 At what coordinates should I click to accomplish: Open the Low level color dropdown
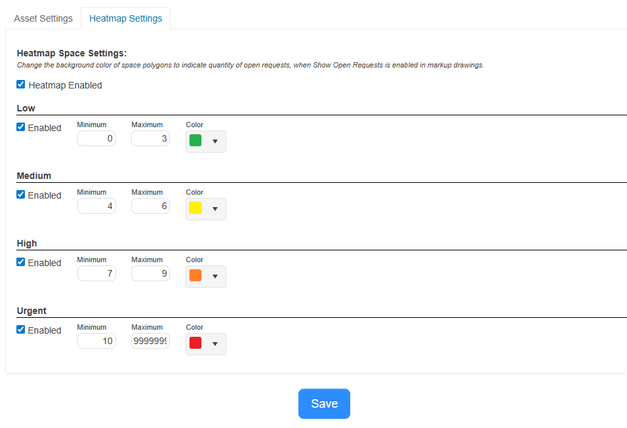216,141
